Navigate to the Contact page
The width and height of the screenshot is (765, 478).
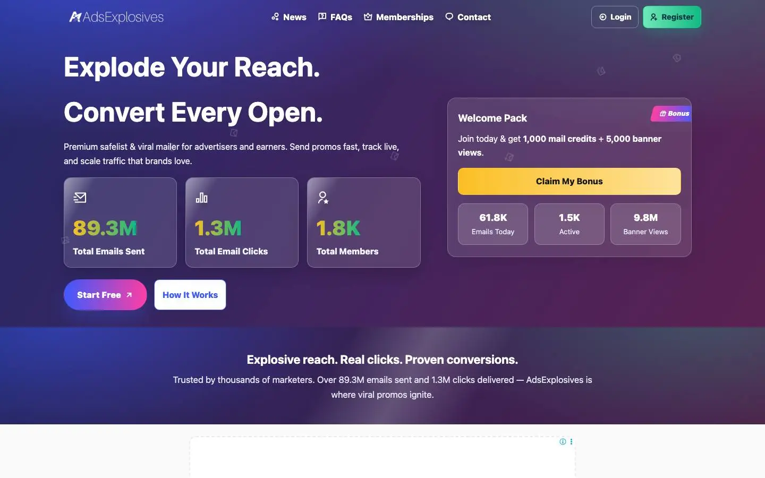point(468,17)
